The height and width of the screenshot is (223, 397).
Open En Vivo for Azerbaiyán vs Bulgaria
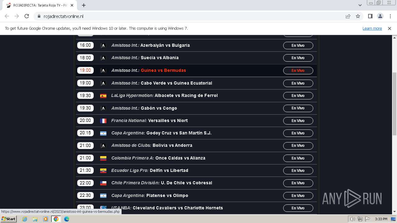tap(298, 46)
